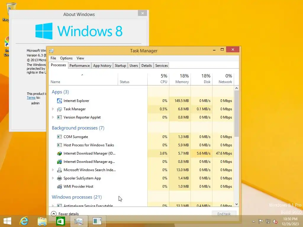The image size is (303, 227).
Task: Open the File menu
Action: click(53, 58)
